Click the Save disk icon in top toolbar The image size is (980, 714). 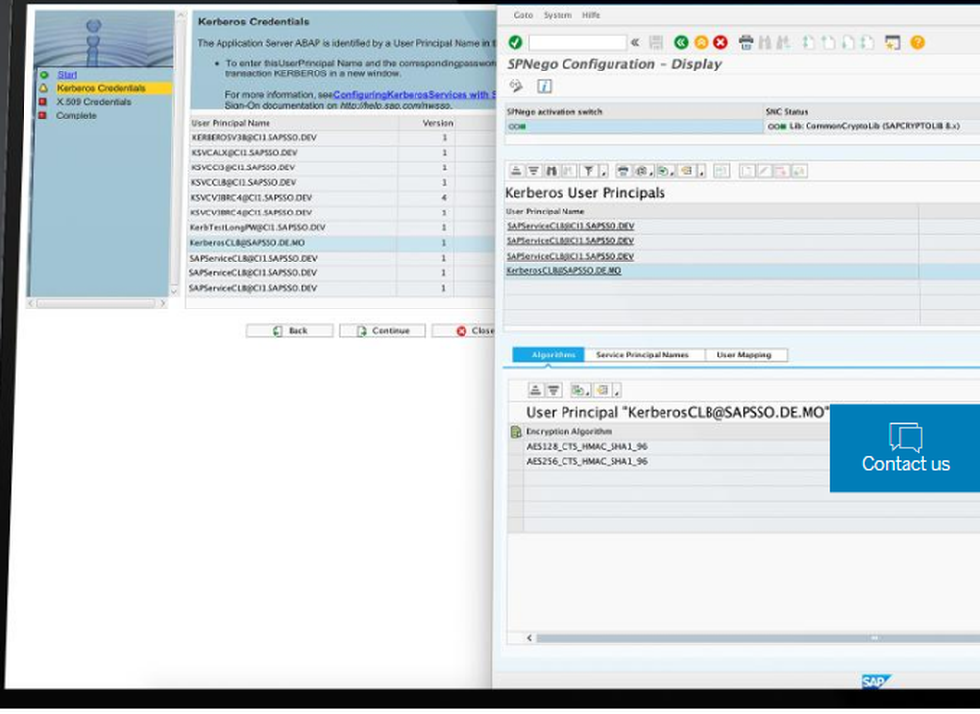656,42
